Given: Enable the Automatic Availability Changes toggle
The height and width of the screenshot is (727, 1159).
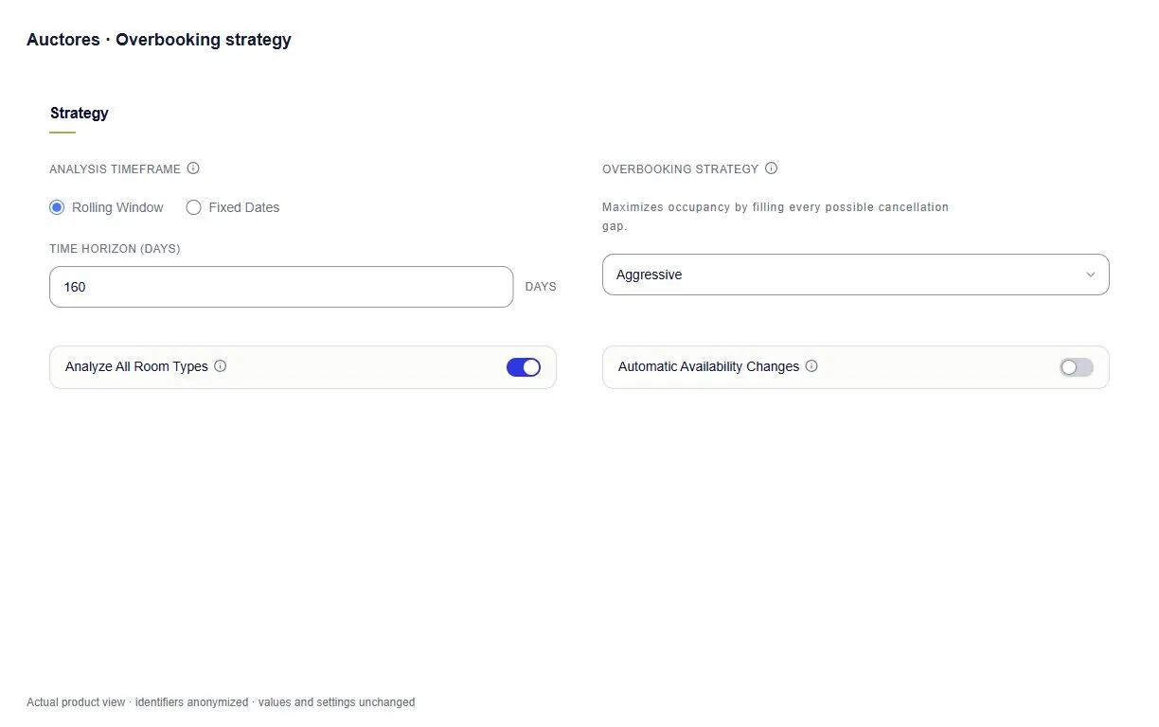Looking at the screenshot, I should pyautogui.click(x=1077, y=367).
